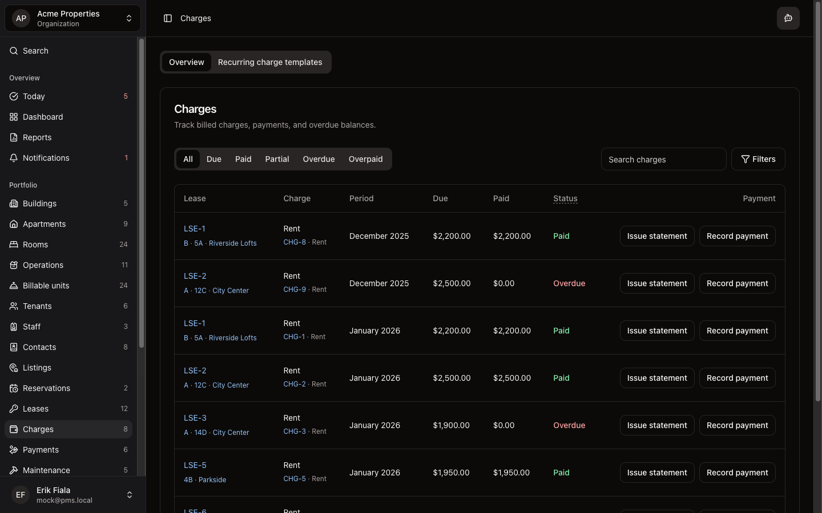Open the Acme Properties organization switcher
The width and height of the screenshot is (822, 513).
(72, 18)
